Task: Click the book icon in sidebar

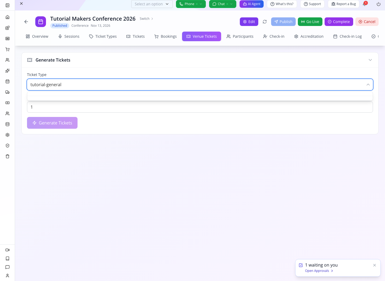Action: point(7,259)
